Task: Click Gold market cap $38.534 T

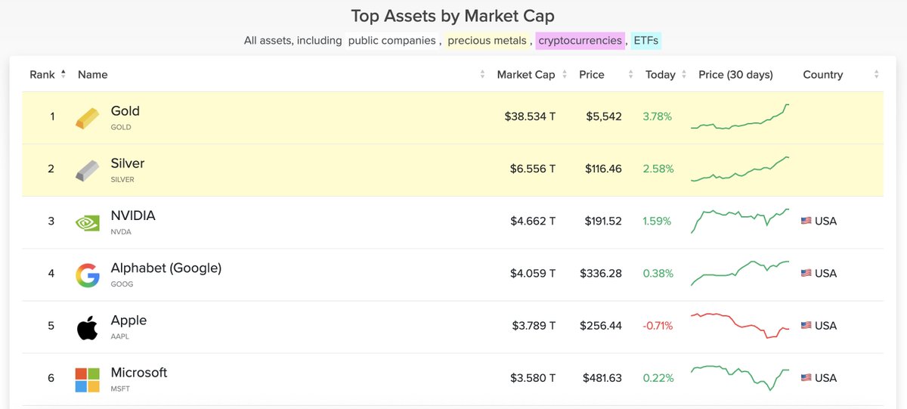Action: [x=530, y=116]
